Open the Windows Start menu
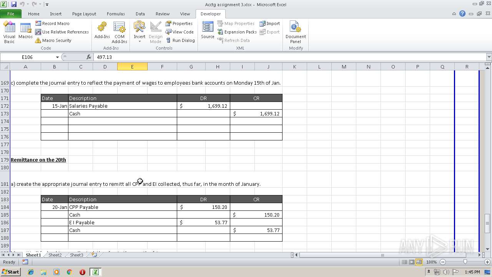This screenshot has width=492, height=277. tap(10, 272)
